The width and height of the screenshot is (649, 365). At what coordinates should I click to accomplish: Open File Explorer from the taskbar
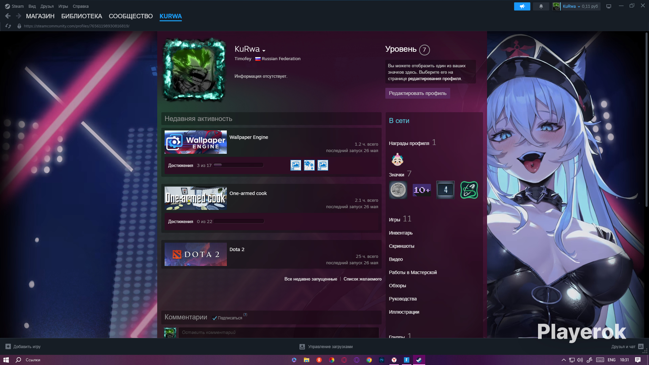click(307, 360)
